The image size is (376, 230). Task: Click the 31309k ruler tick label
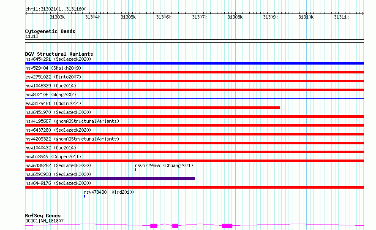click(x=270, y=17)
